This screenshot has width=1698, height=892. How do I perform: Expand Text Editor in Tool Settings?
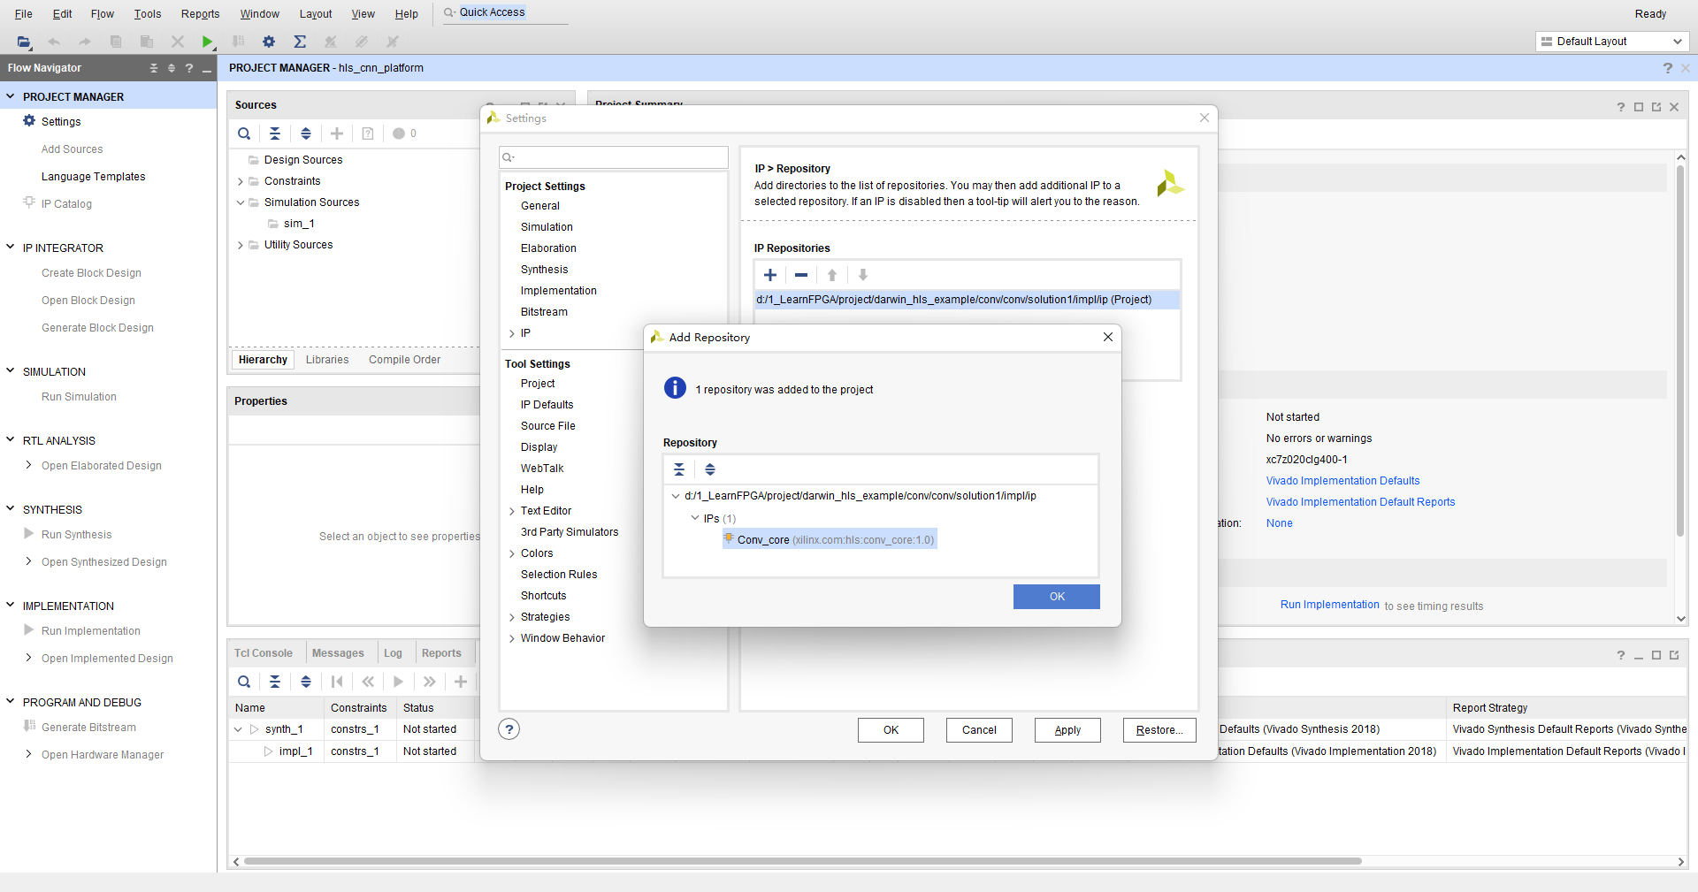point(512,511)
